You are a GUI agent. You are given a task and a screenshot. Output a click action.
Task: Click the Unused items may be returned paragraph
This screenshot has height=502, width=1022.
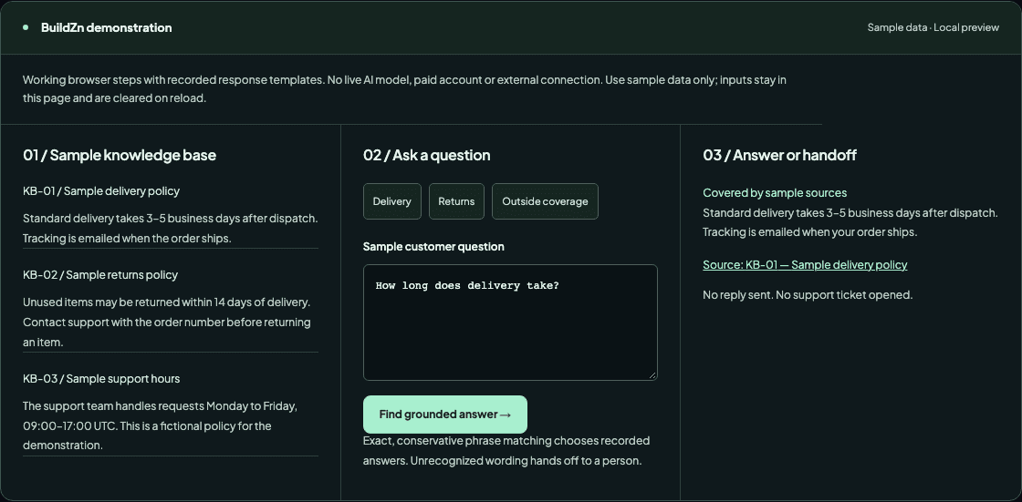point(168,323)
